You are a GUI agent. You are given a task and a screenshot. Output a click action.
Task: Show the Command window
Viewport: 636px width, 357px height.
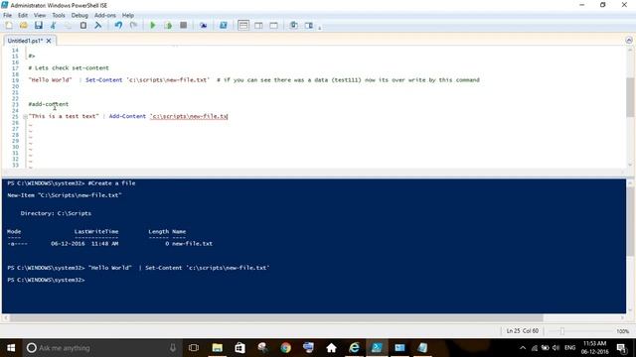pos(294,26)
